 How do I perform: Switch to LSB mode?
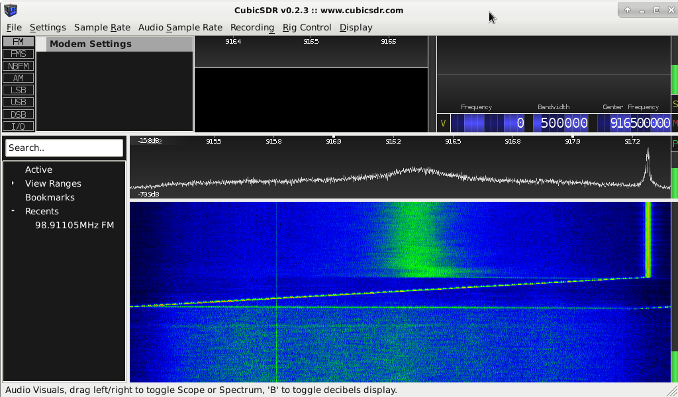point(18,90)
